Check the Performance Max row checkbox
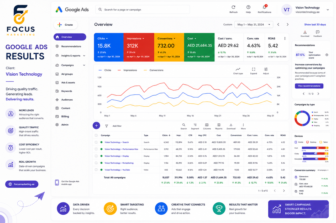The height and width of the screenshot is (223, 336). (x=96, y=149)
